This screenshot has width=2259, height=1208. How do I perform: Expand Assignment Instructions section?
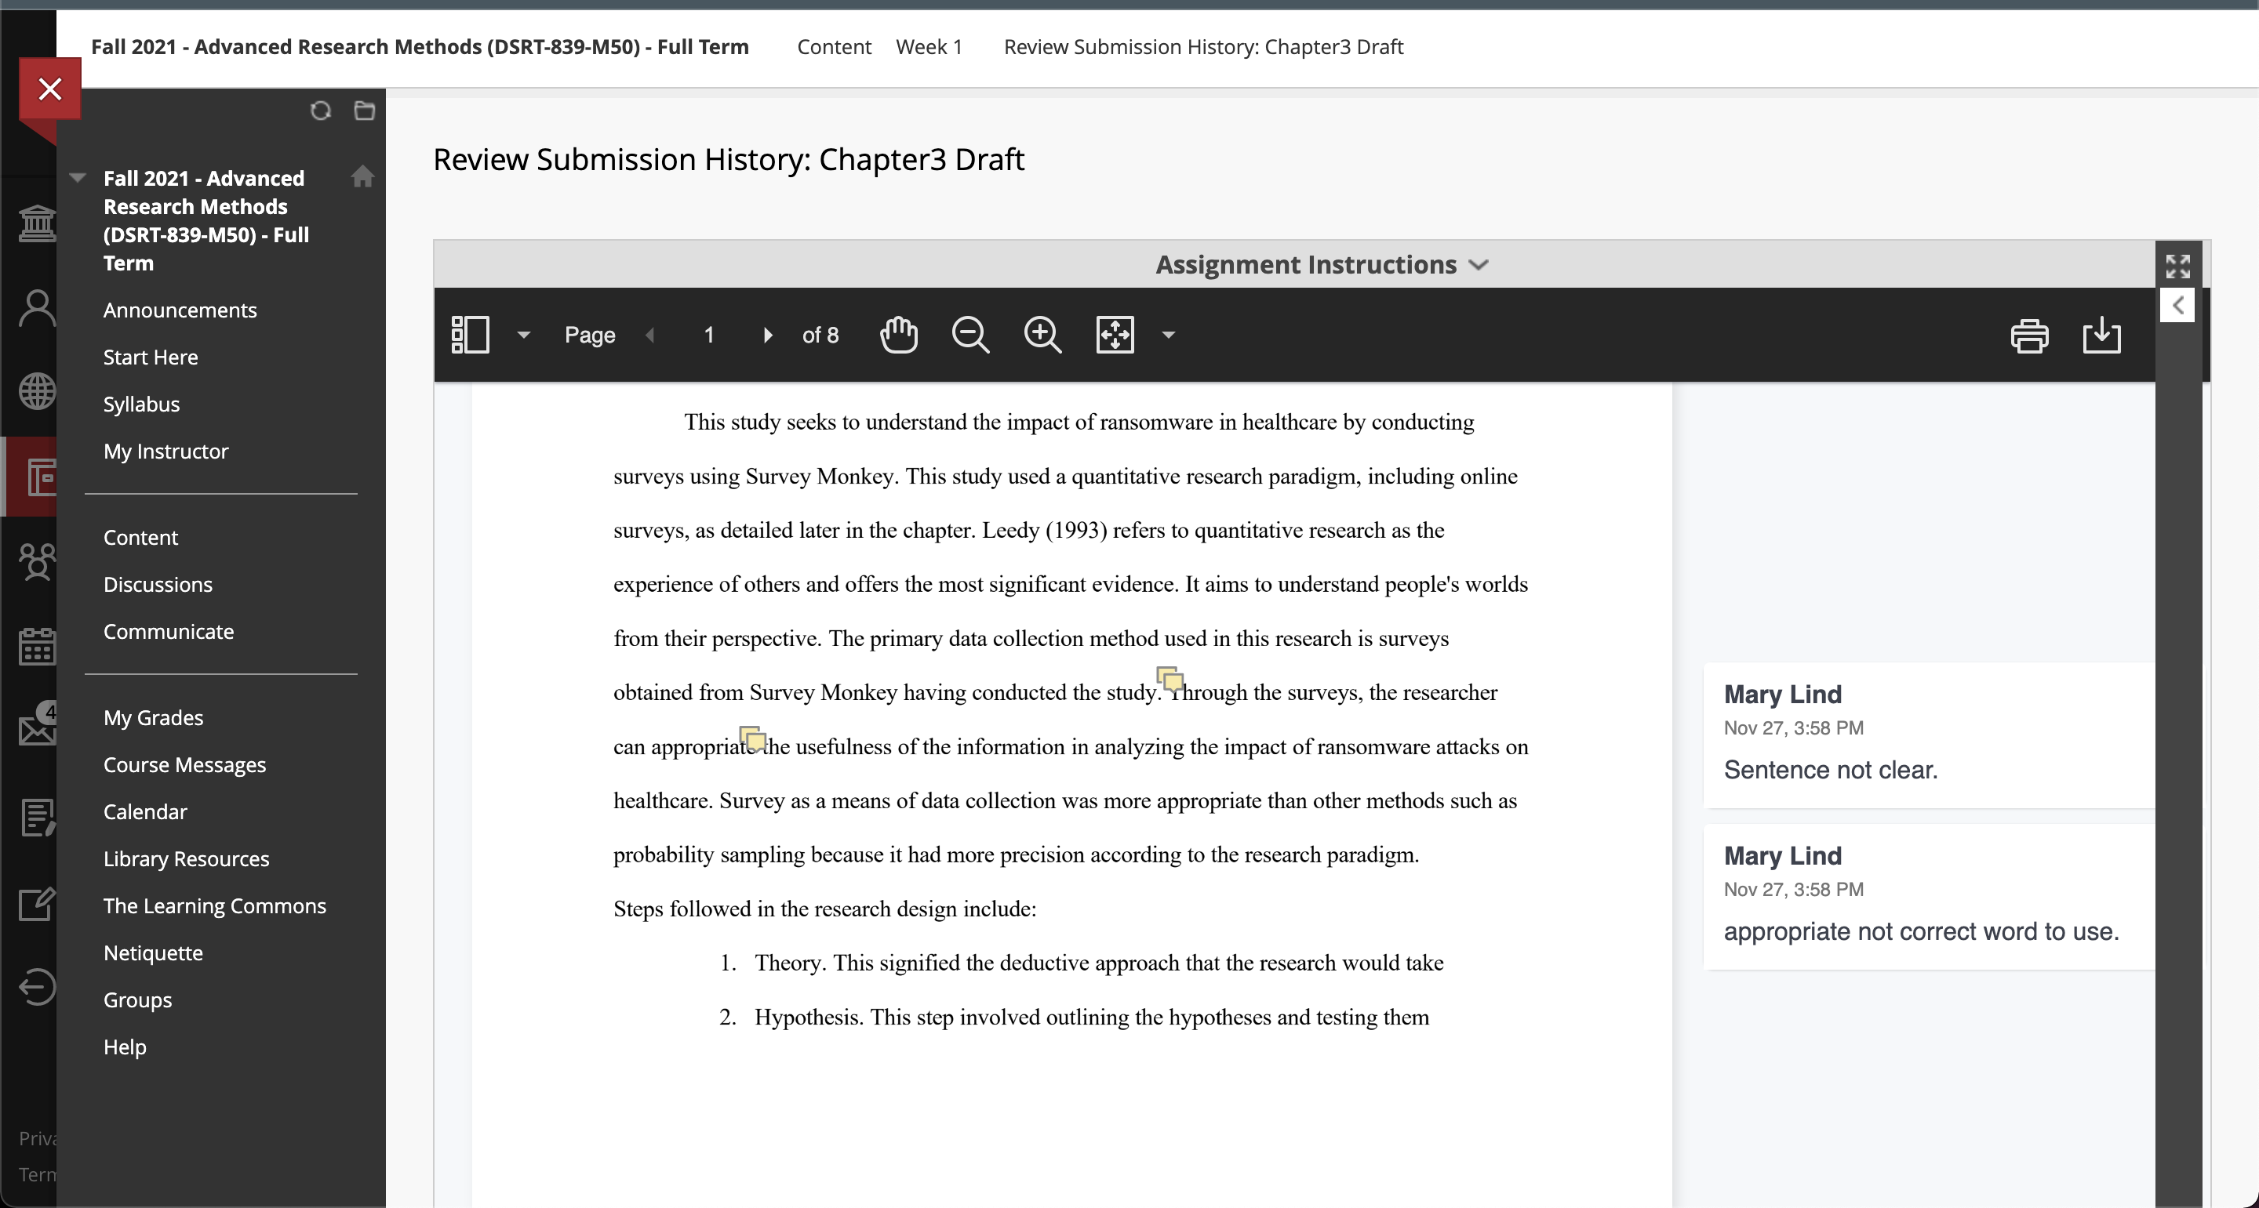[1322, 264]
